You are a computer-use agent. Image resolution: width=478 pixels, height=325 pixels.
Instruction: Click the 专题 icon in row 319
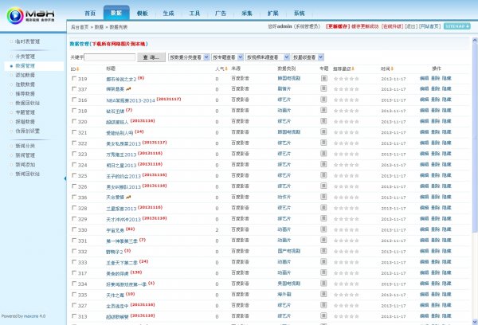tap(323, 78)
